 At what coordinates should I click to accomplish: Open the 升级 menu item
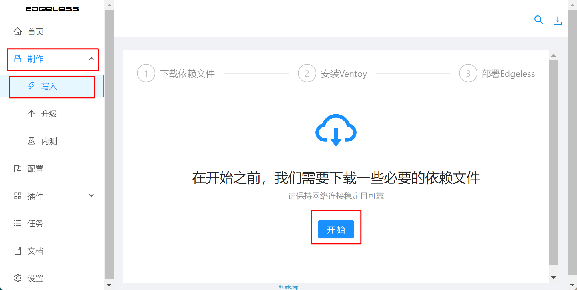coord(49,114)
